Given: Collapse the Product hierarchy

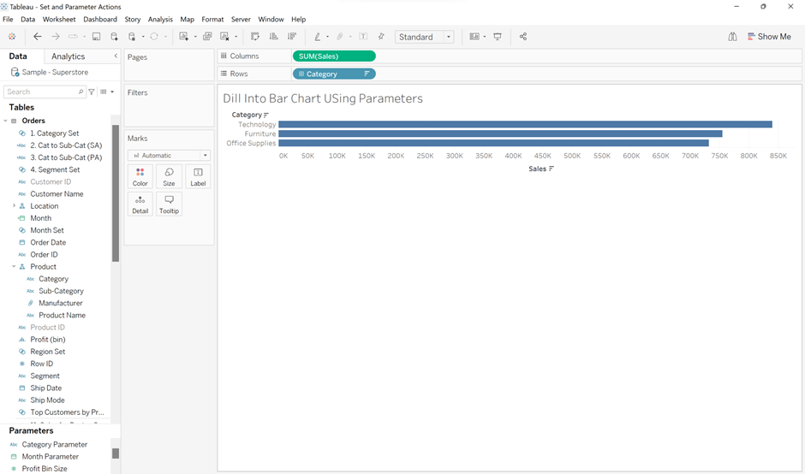Looking at the screenshot, I should tap(14, 267).
